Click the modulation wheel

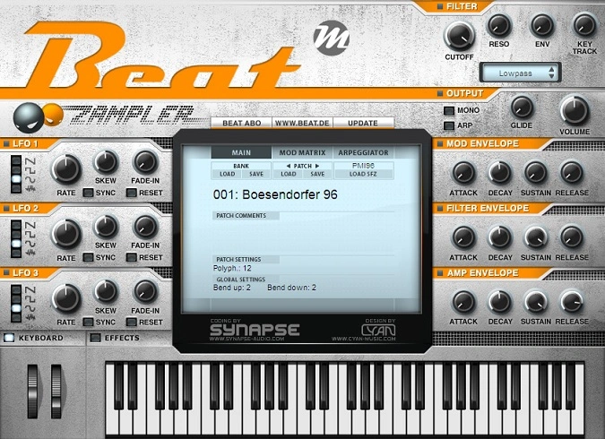click(x=56, y=392)
